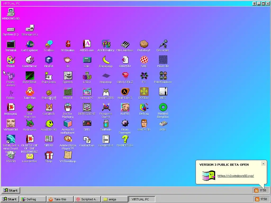Open the Piskel paint palette icon

(11, 62)
